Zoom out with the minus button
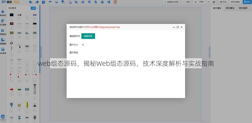The width and height of the screenshot is (252, 123). tap(208, 2)
